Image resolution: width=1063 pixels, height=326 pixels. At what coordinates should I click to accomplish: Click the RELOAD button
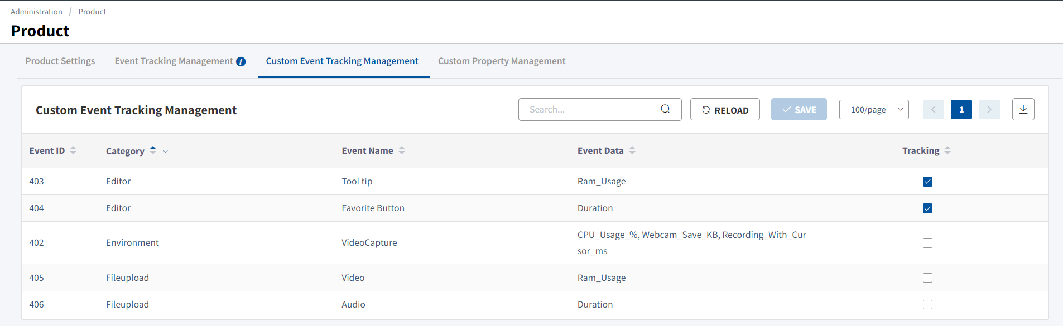point(725,109)
